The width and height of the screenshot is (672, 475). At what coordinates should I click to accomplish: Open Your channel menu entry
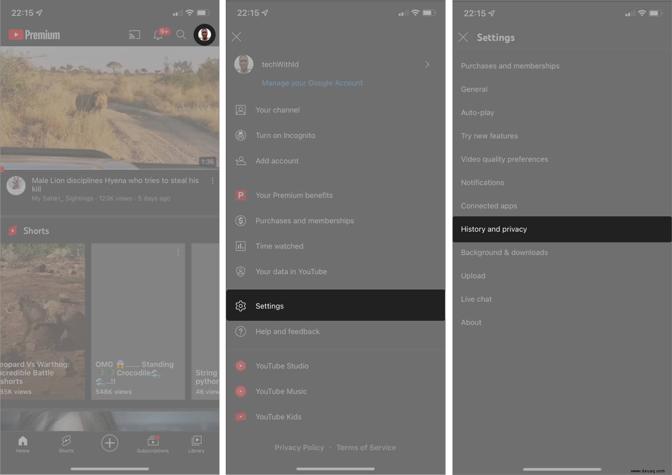pyautogui.click(x=336, y=110)
